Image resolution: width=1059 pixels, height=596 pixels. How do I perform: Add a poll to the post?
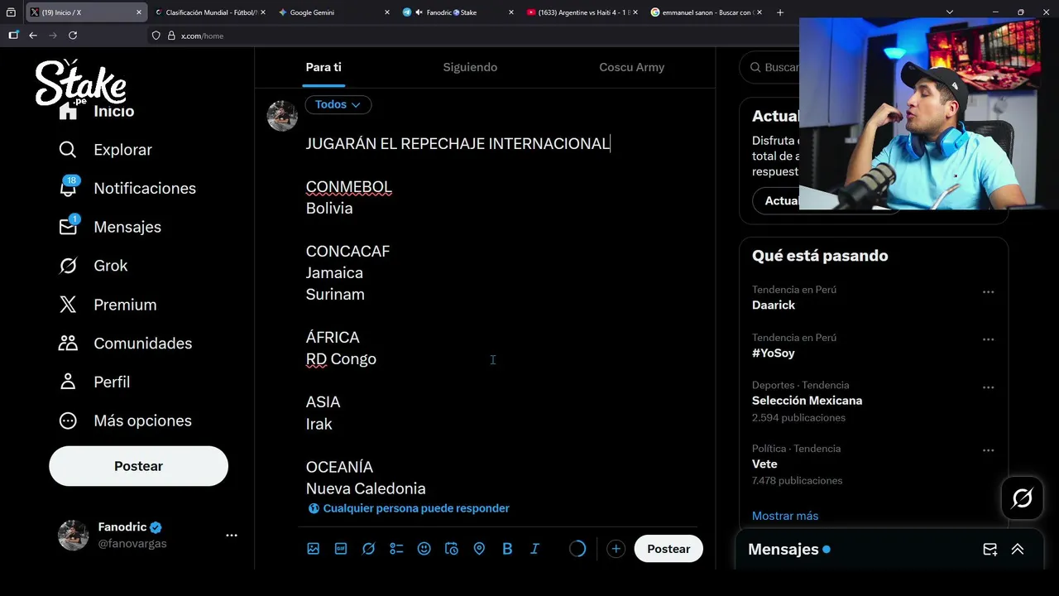click(x=396, y=549)
